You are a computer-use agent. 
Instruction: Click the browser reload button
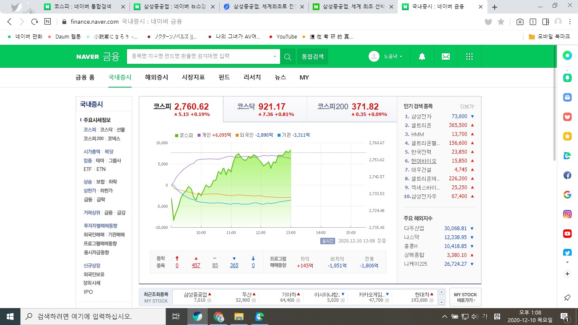coord(35,22)
